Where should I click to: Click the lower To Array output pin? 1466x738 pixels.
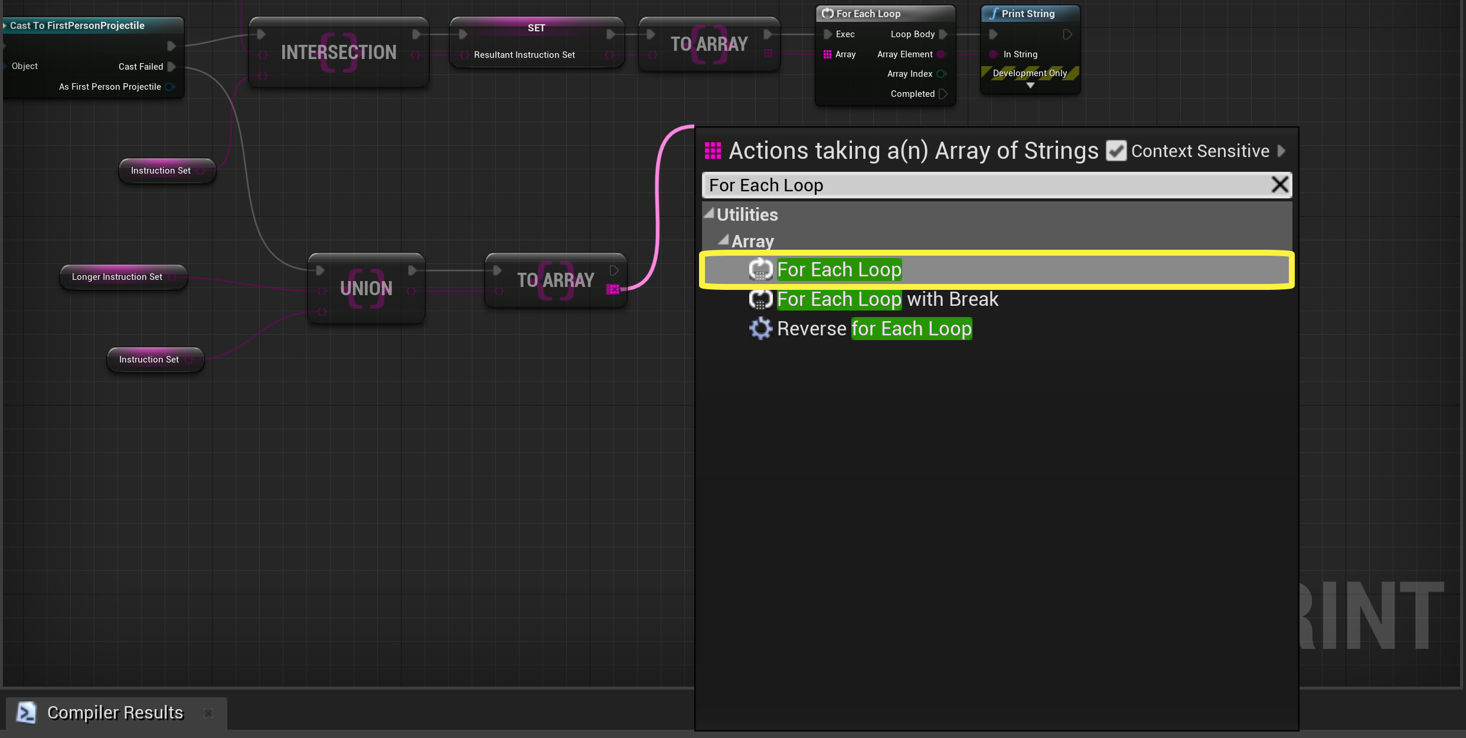tap(613, 289)
